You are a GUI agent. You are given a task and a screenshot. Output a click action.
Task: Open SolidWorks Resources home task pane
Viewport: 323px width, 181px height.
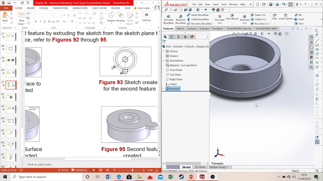pos(311,37)
